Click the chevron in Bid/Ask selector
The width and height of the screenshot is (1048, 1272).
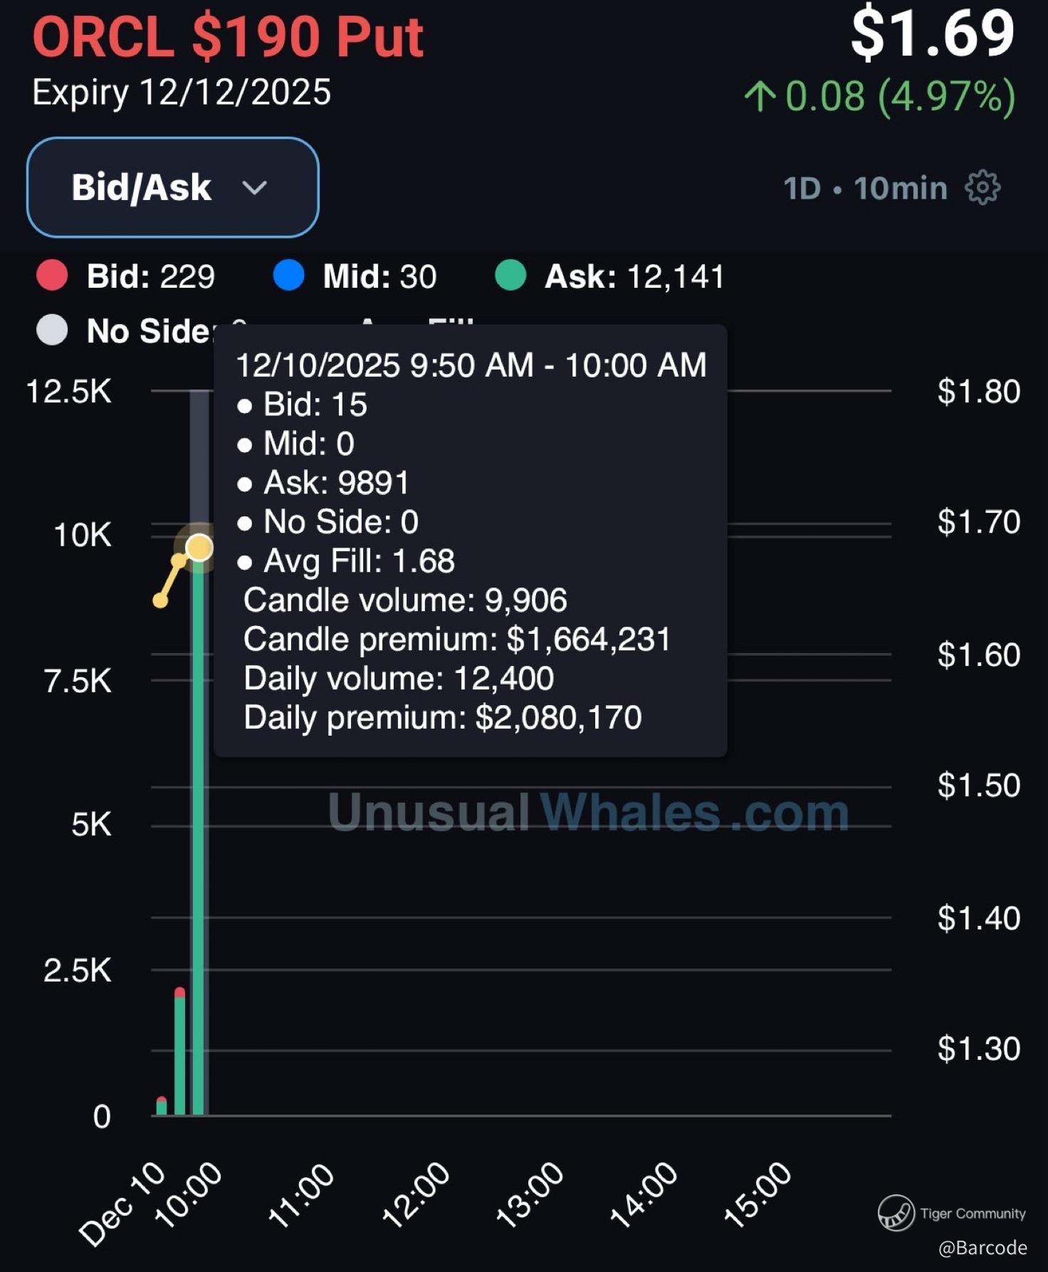pyautogui.click(x=254, y=188)
